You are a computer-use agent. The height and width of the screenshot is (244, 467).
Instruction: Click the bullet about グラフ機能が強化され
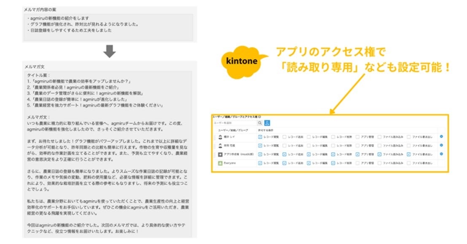click(x=83, y=24)
